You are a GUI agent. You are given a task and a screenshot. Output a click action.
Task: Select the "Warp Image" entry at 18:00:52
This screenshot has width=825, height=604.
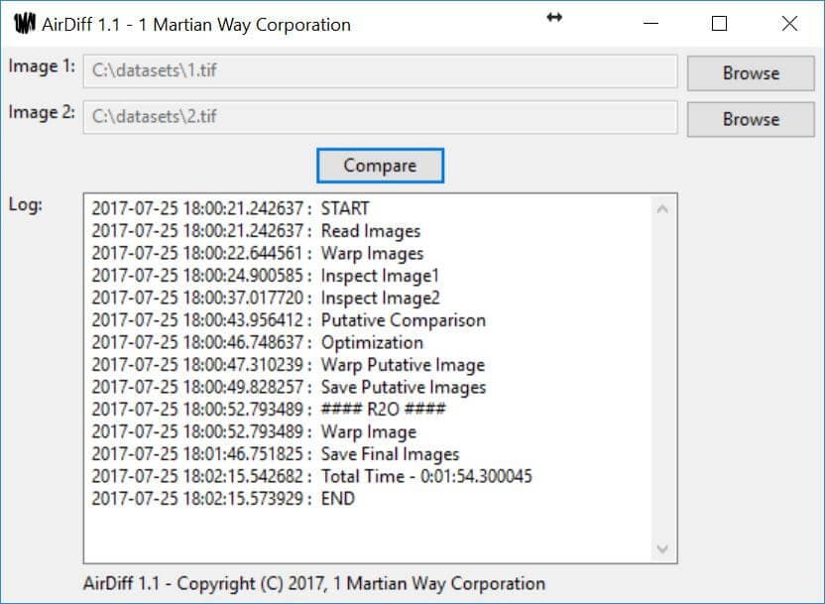pyautogui.click(x=254, y=431)
